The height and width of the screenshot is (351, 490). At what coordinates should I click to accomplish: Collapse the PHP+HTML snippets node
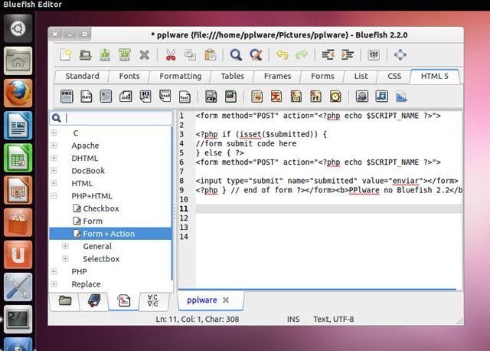pos(54,195)
